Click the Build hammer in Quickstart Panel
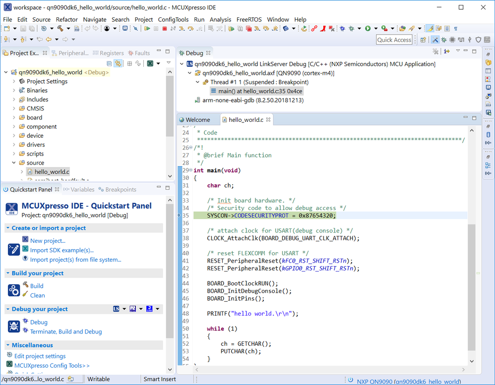The image size is (495, 385). (26, 285)
